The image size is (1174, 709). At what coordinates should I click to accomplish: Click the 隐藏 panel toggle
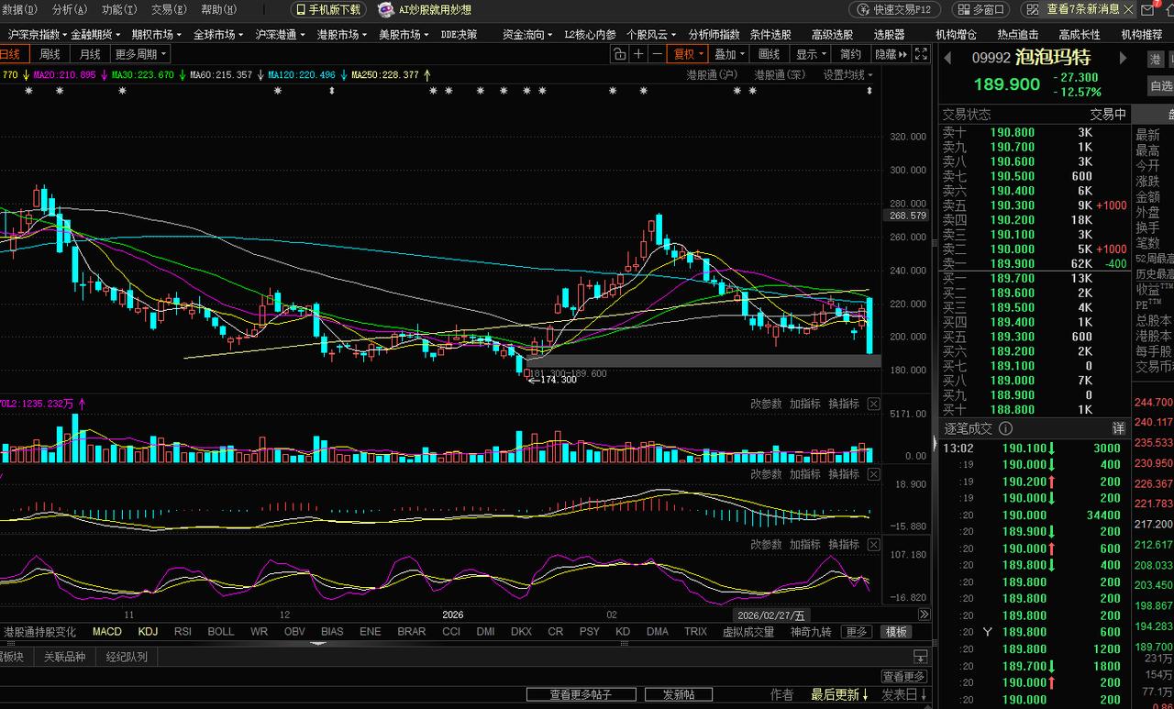pos(890,54)
